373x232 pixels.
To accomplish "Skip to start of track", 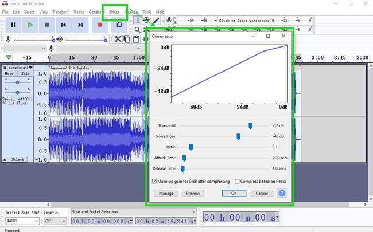I will tap(64, 25).
